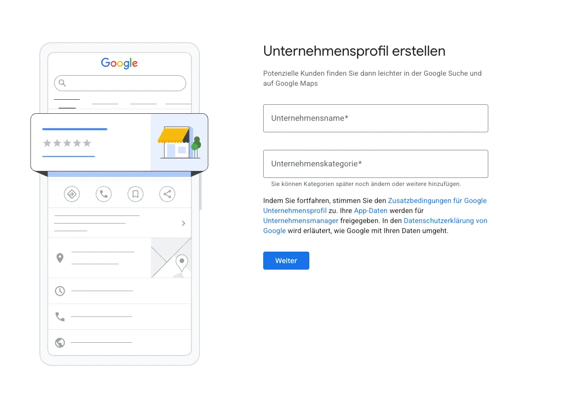Click the directions diamond icon
The height and width of the screenshot is (413, 564).
[72, 194]
